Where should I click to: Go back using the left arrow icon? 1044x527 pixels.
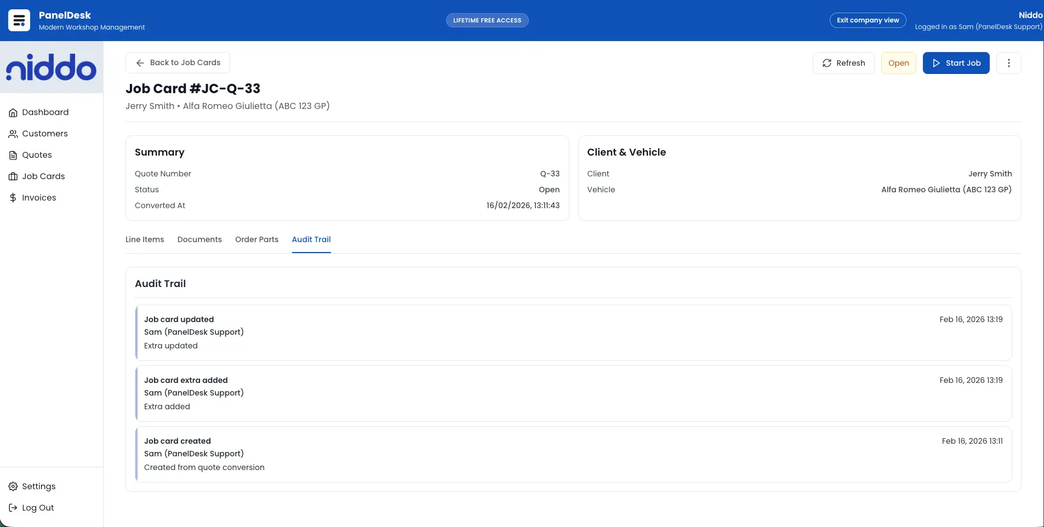[140, 62]
